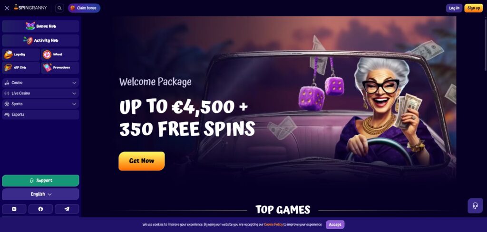The height and width of the screenshot is (232, 487).
Task: Open the Promotions tile
Action: (60, 67)
